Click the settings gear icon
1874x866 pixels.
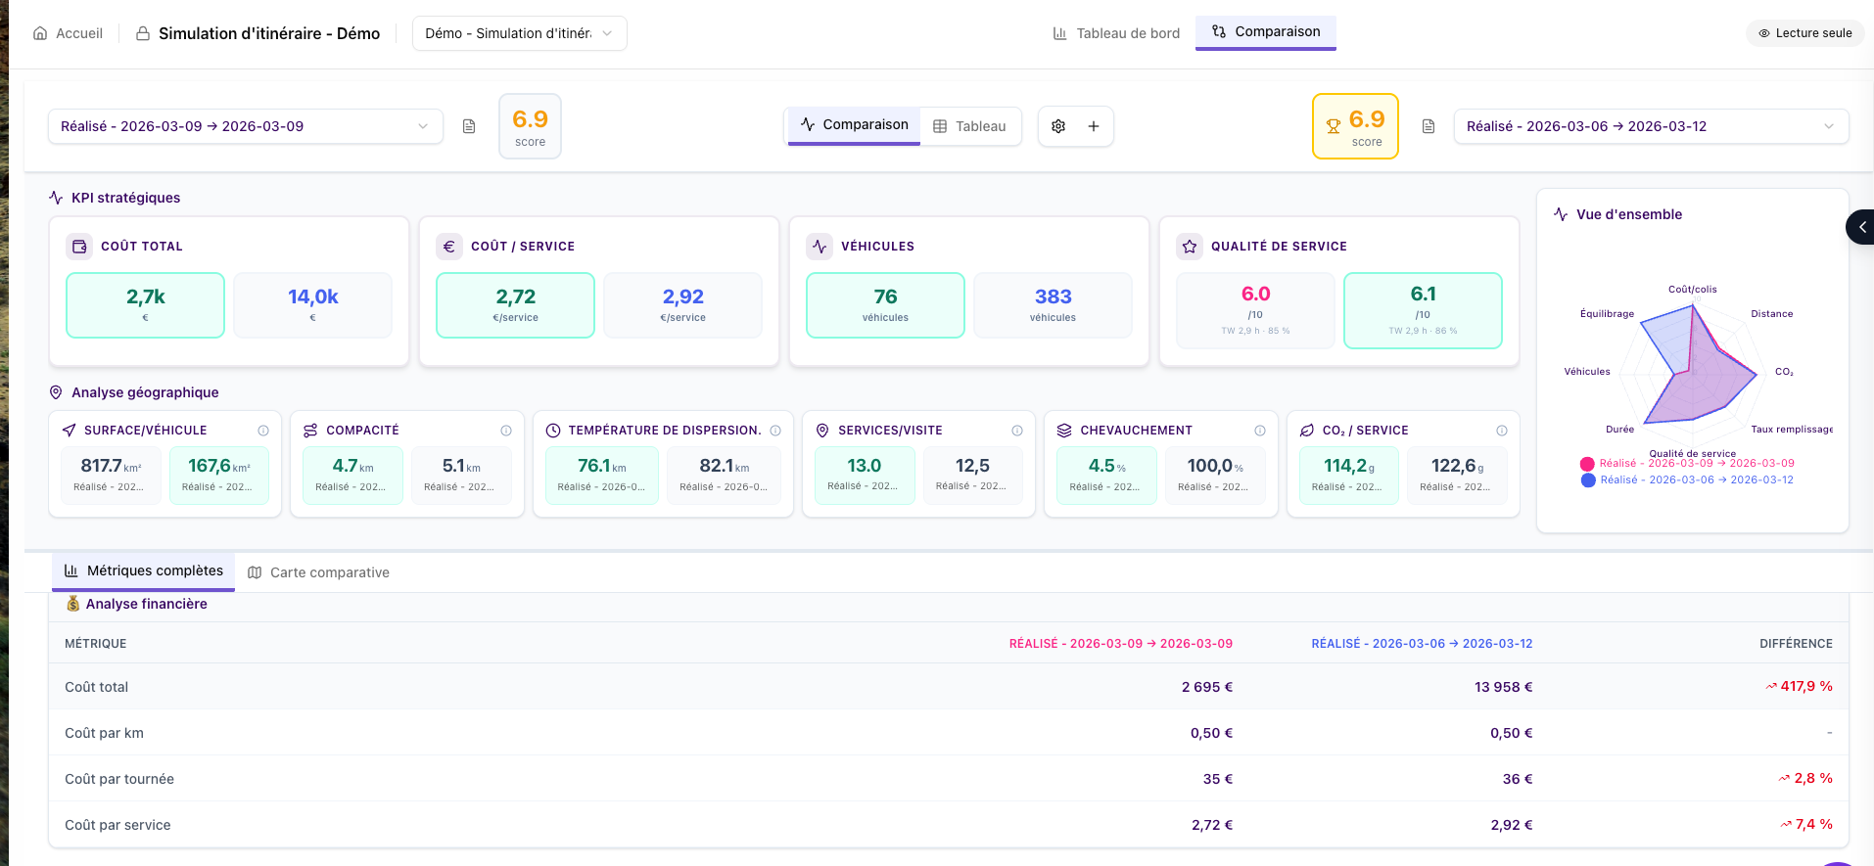pos(1058,126)
